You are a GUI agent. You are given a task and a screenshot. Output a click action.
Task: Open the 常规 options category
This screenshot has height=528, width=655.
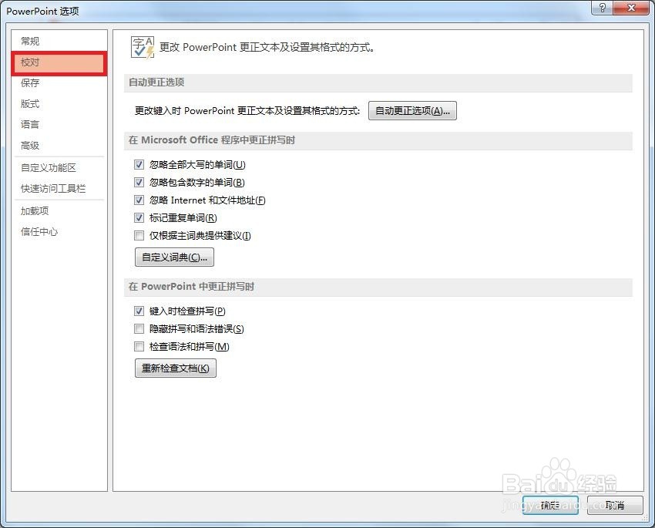(30, 41)
